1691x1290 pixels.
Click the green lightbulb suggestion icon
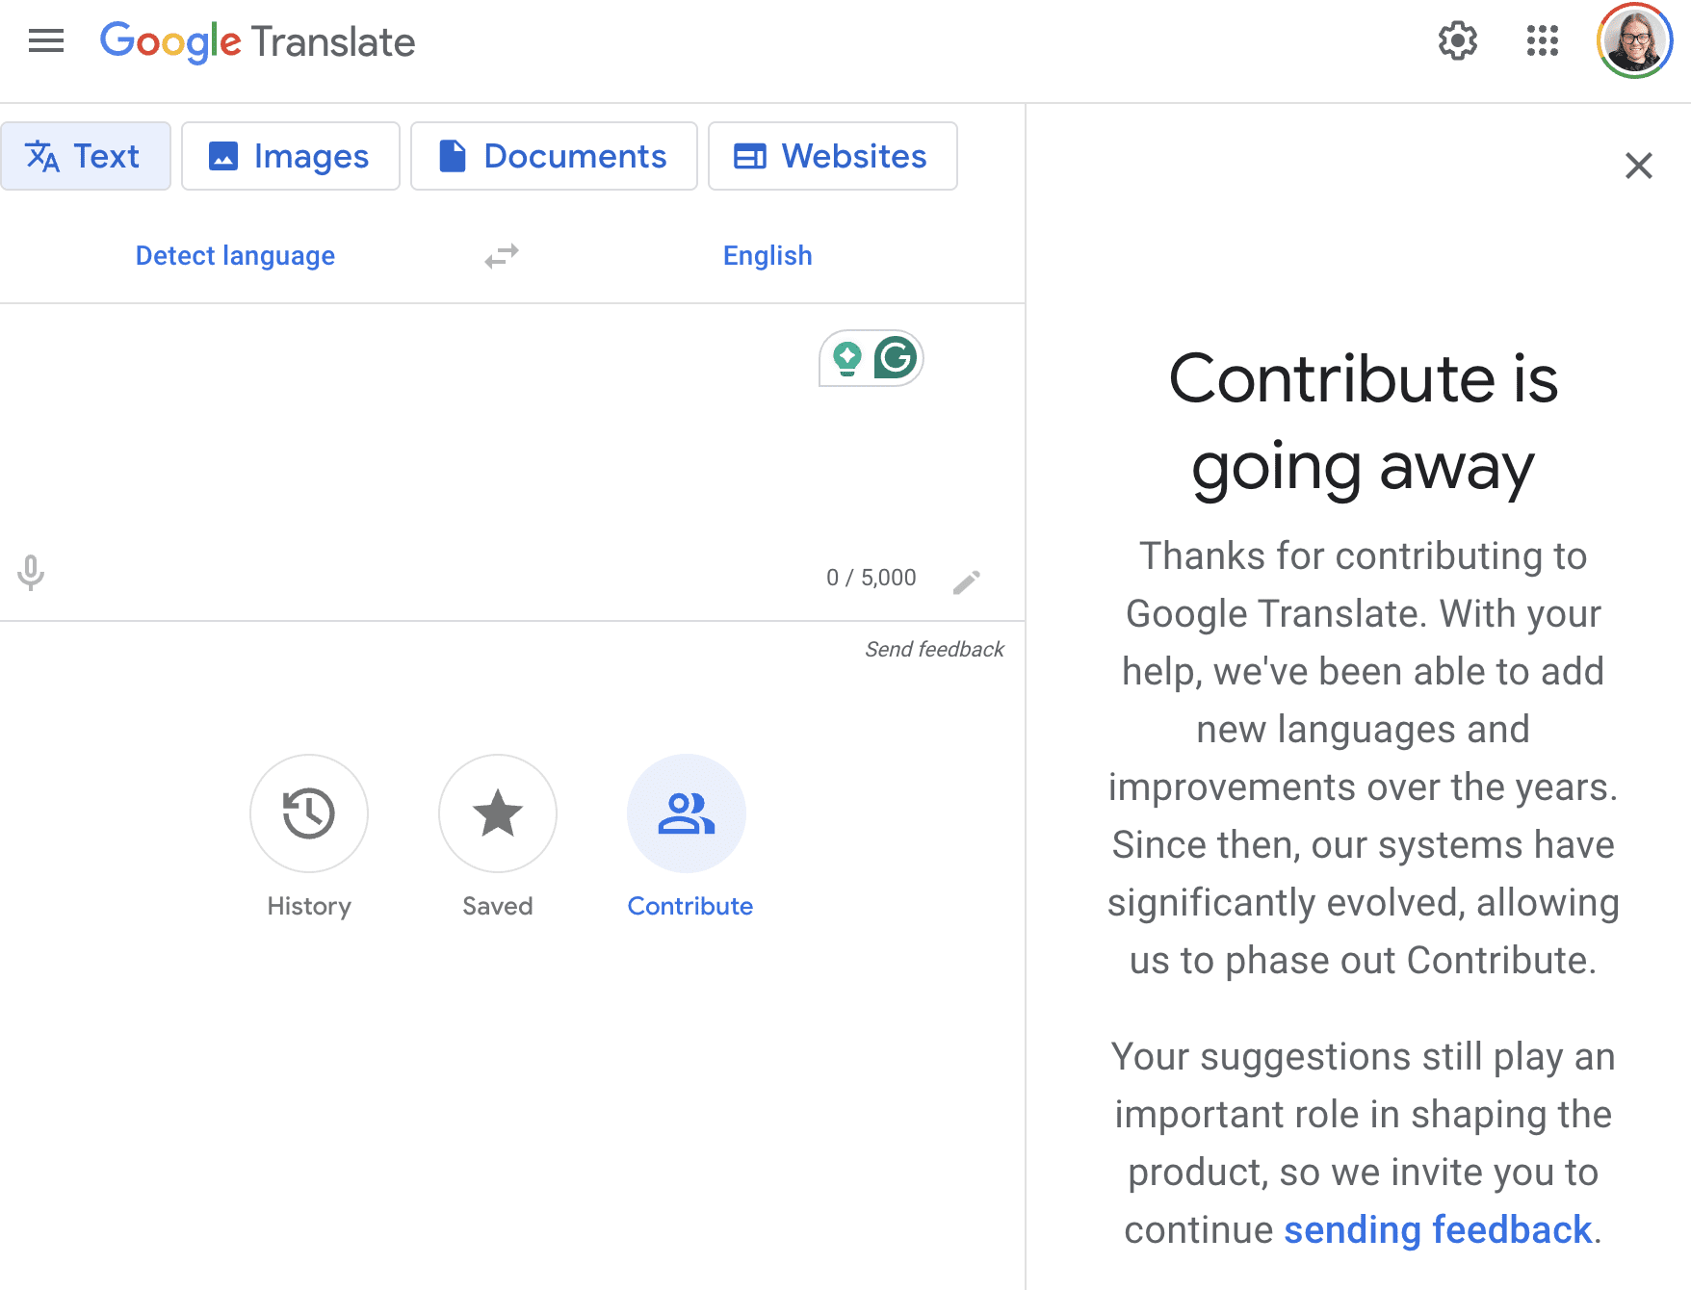(847, 358)
